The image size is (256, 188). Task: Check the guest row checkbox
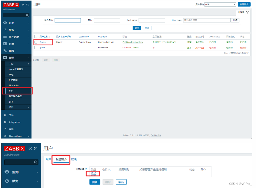click(36, 47)
